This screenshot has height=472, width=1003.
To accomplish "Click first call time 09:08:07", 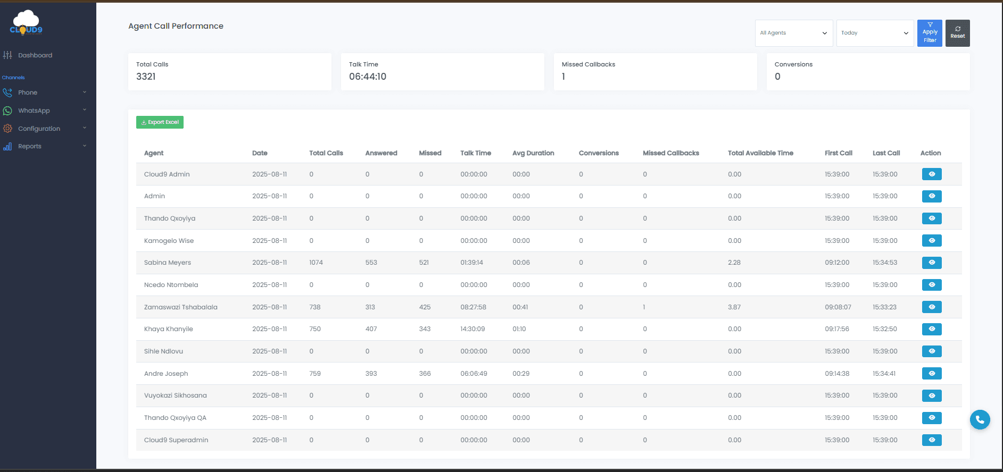I will click(838, 307).
